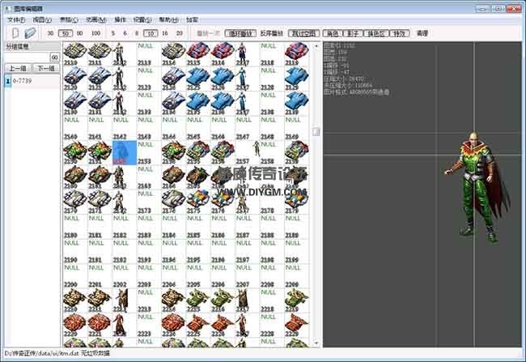Click the 清理 clear button
This screenshot has height=362, width=526.
click(422, 33)
